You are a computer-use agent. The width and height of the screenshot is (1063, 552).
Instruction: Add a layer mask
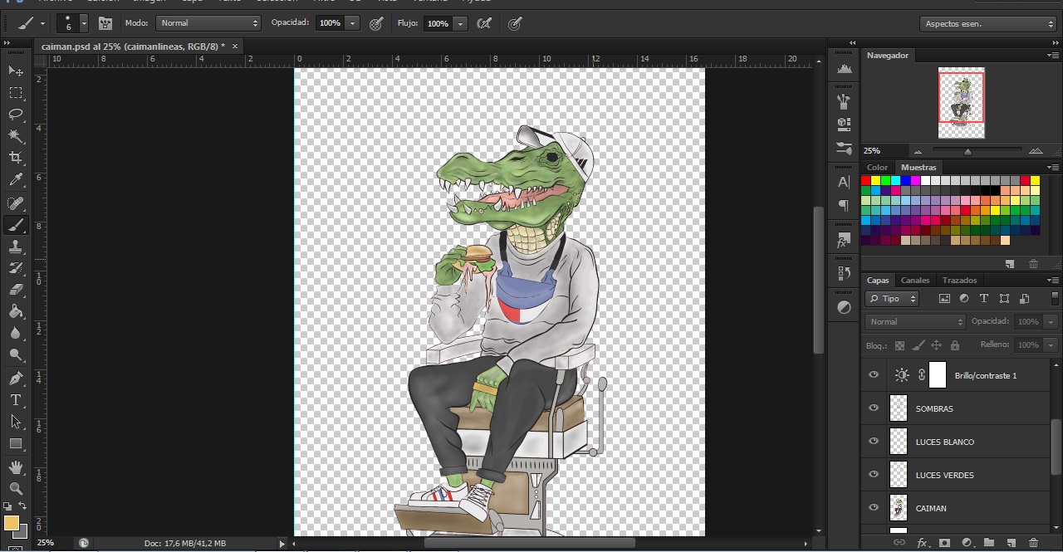pyautogui.click(x=944, y=542)
